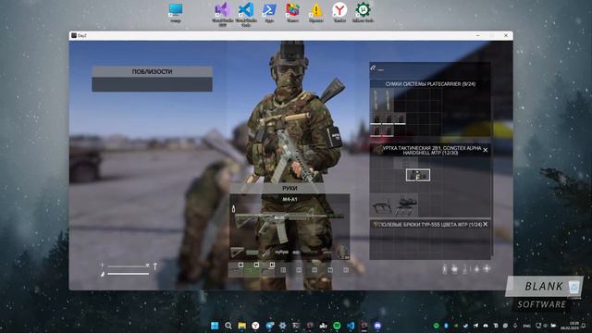592x333 pixels.
Task: Click the empty vicinity list area under ПОБЛИЗОСТИ
Action: pos(152,84)
